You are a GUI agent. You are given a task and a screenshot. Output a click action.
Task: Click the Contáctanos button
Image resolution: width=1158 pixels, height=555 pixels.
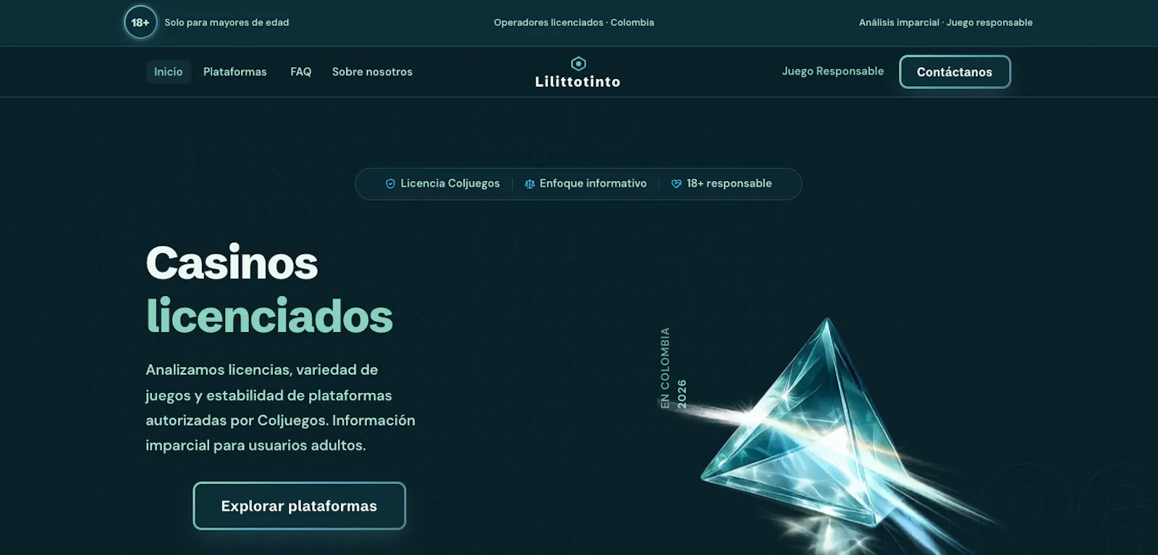(955, 72)
